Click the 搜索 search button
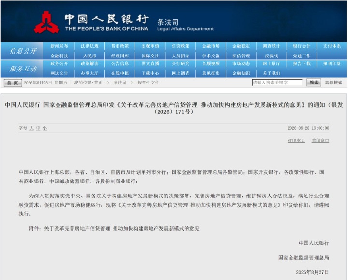Image resolution: width=348 pixels, height=280 pixels. click(x=314, y=83)
